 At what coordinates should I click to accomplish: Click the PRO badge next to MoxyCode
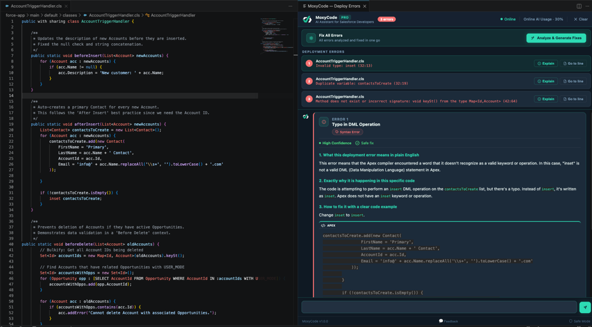pyautogui.click(x=345, y=17)
